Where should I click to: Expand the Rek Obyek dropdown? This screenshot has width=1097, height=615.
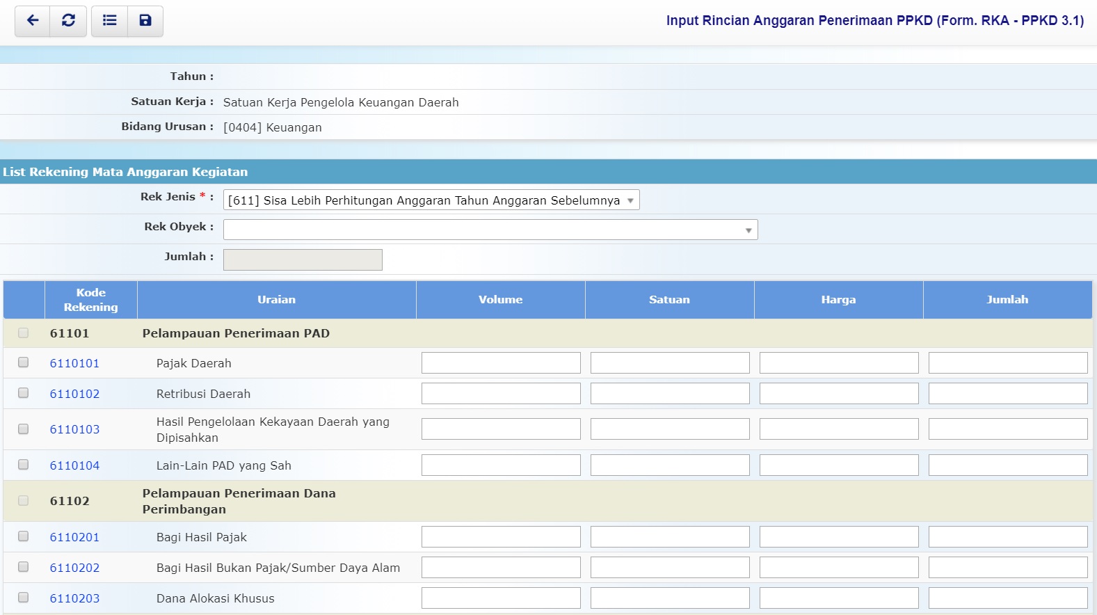pyautogui.click(x=490, y=230)
